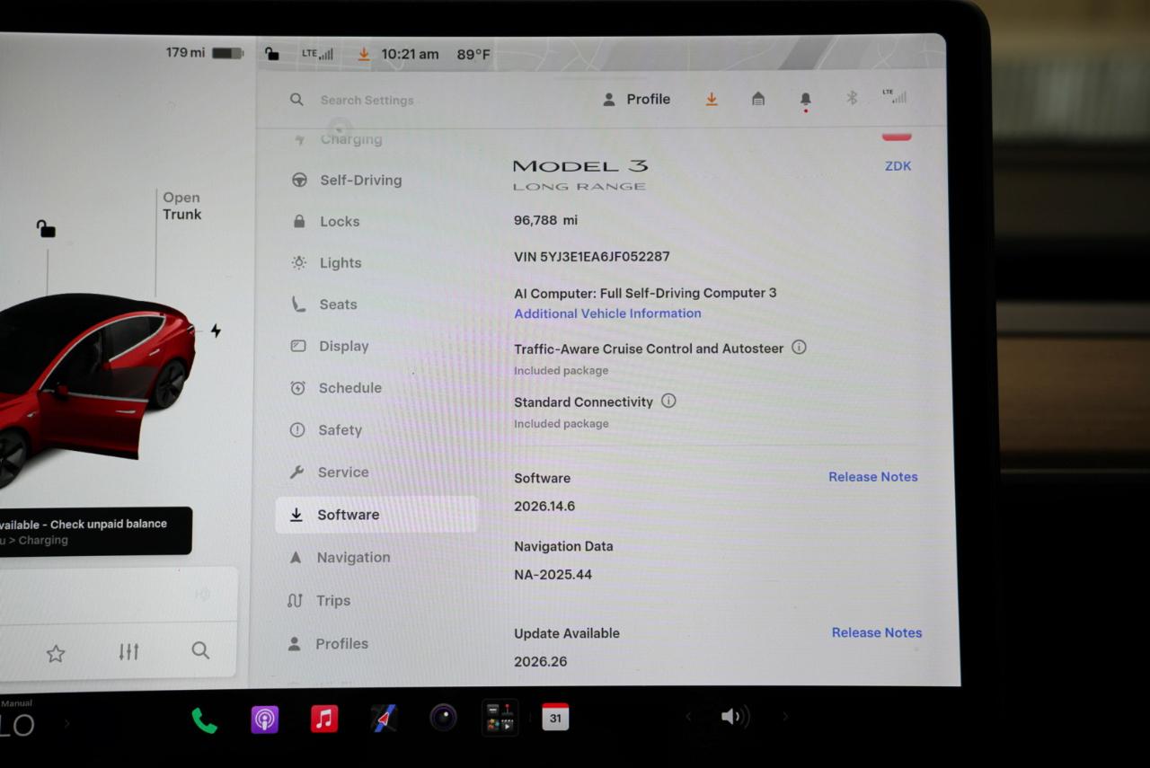Open the Calendar app showing 31
The height and width of the screenshot is (768, 1150).
tap(555, 717)
